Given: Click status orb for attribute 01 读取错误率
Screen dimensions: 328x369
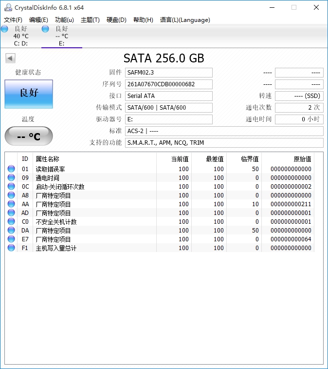Looking at the screenshot, I should (x=11, y=169).
